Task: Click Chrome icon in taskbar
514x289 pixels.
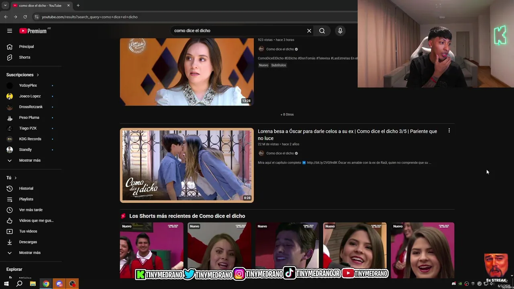Action: (x=46, y=284)
